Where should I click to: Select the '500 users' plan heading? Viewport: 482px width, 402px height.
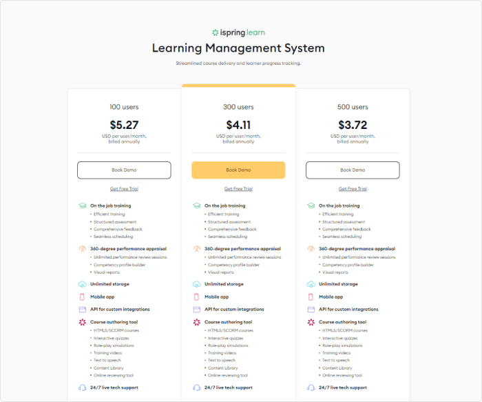(353, 107)
